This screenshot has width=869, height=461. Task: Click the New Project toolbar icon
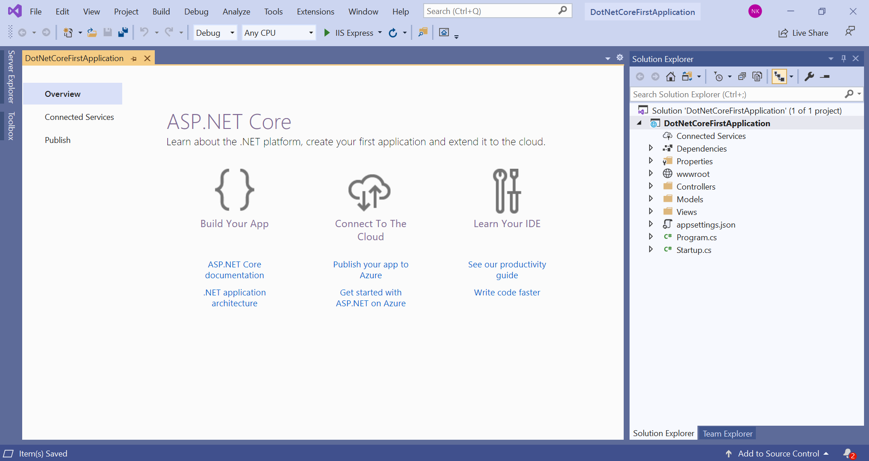[x=68, y=33]
